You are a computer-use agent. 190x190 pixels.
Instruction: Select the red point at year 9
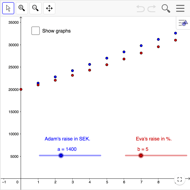click(175, 40)
